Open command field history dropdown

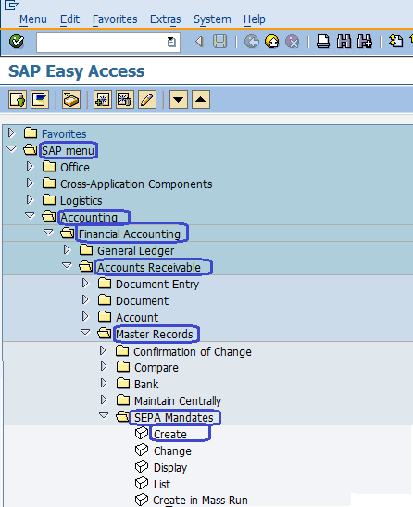pos(171,42)
